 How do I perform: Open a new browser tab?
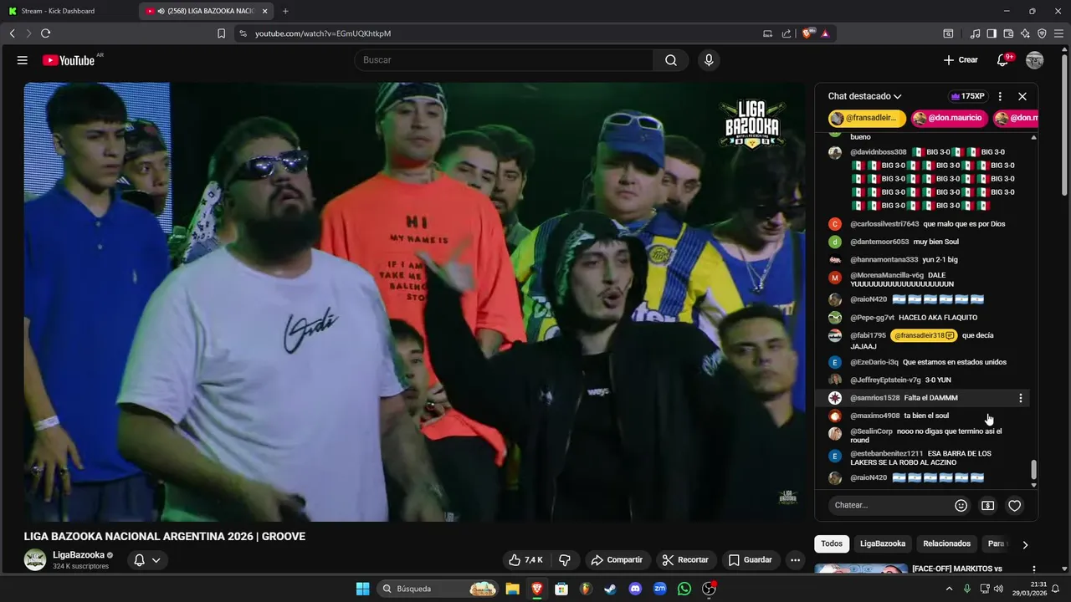[x=285, y=11]
